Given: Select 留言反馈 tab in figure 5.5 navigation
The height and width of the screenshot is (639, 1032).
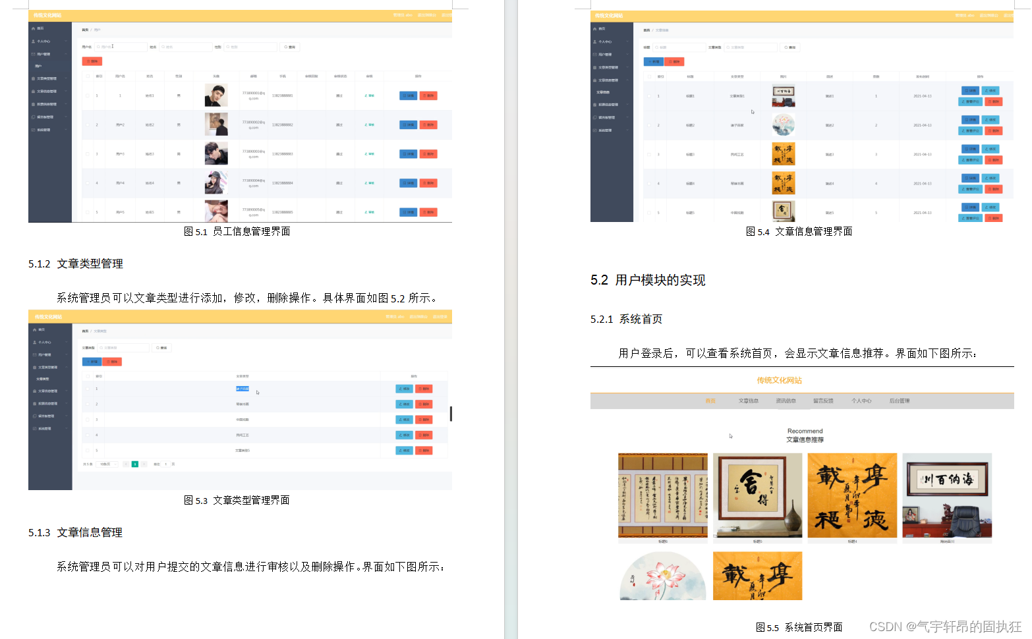Looking at the screenshot, I should (x=824, y=401).
